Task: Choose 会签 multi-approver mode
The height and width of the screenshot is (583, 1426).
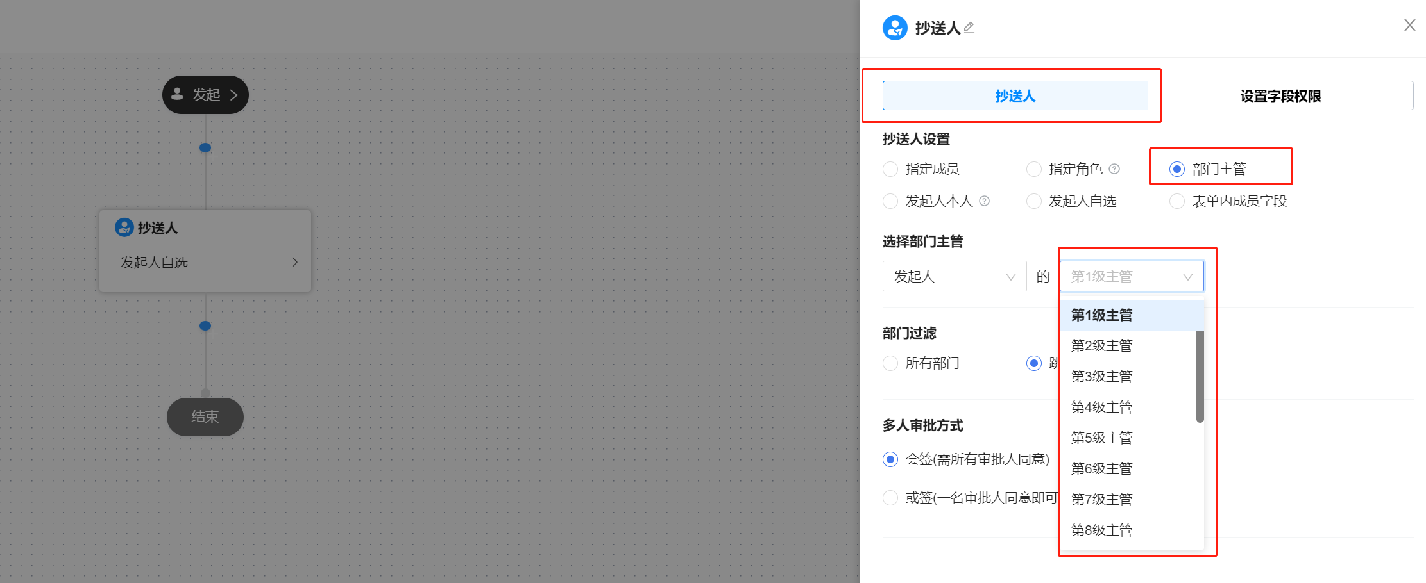Action: [890, 459]
